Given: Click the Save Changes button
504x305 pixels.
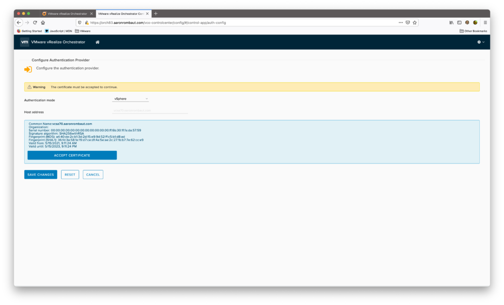Looking at the screenshot, I should 40,174.
